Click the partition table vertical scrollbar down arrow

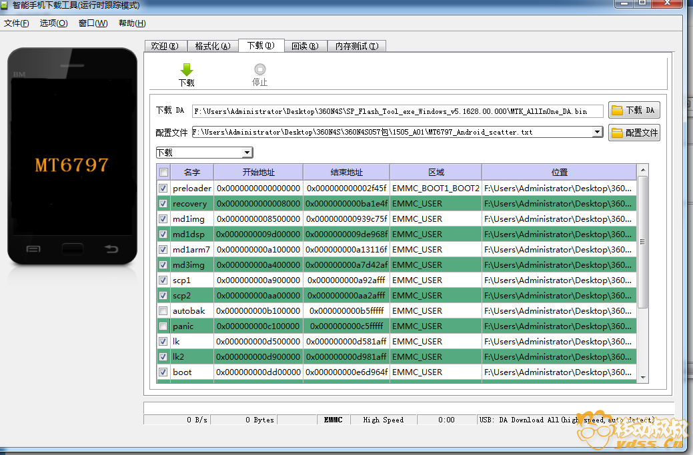tap(642, 377)
